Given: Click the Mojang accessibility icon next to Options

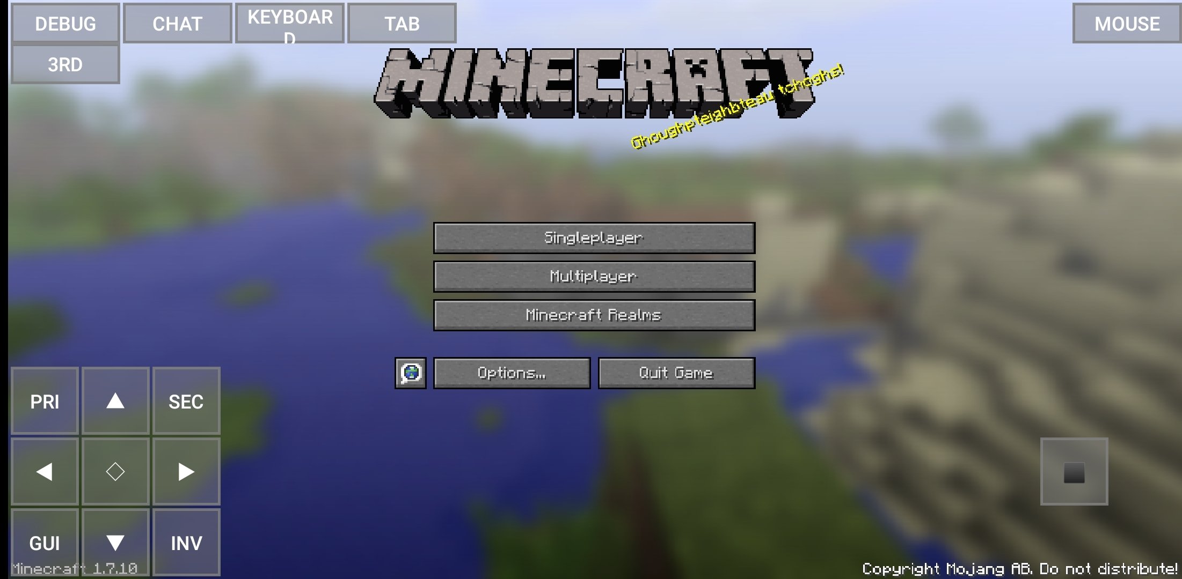Looking at the screenshot, I should pyautogui.click(x=411, y=373).
